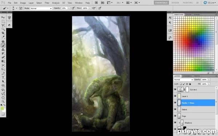Hide the Debris layer
The image size is (218, 136).
[175, 110]
